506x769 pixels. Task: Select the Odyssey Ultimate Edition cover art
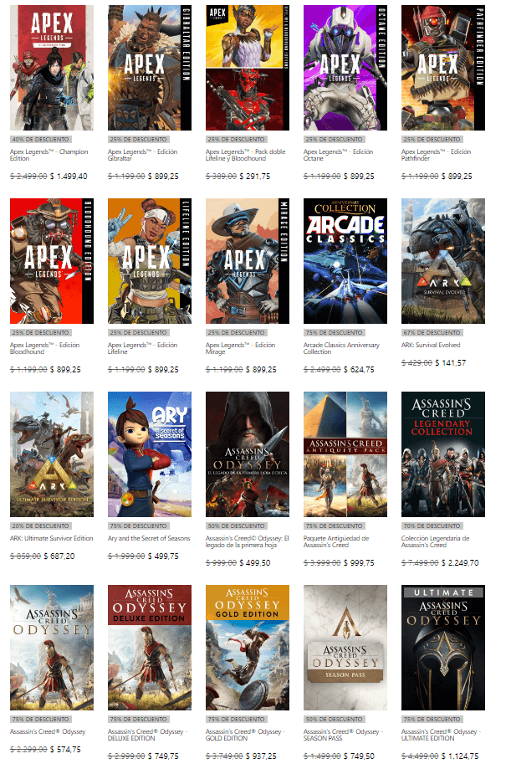pyautogui.click(x=443, y=647)
